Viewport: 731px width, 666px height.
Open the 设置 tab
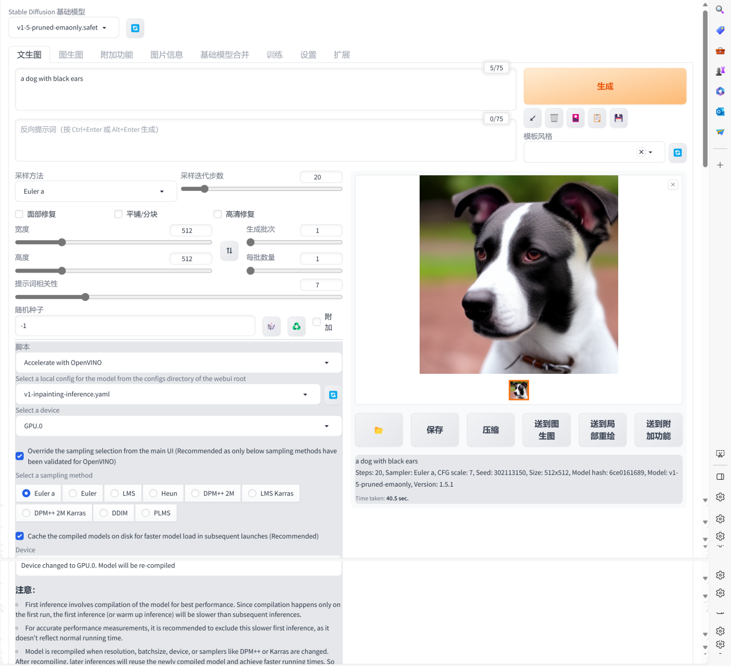pyautogui.click(x=308, y=55)
